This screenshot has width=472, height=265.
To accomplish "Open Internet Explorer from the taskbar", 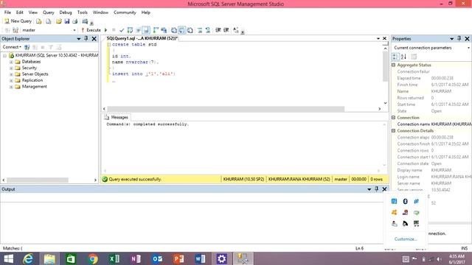I will pos(28,258).
